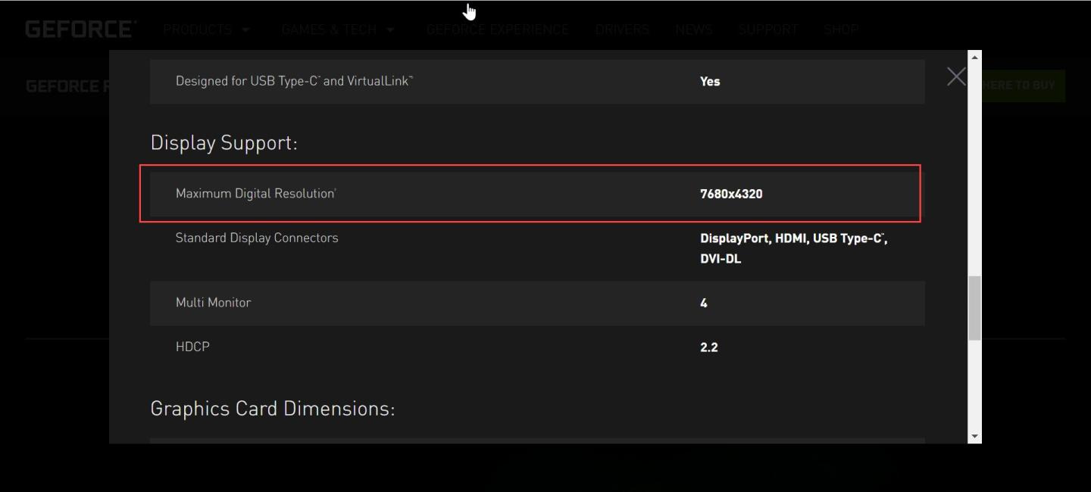This screenshot has height=492, width=1091.
Task: Open the News section
Action: tap(694, 30)
